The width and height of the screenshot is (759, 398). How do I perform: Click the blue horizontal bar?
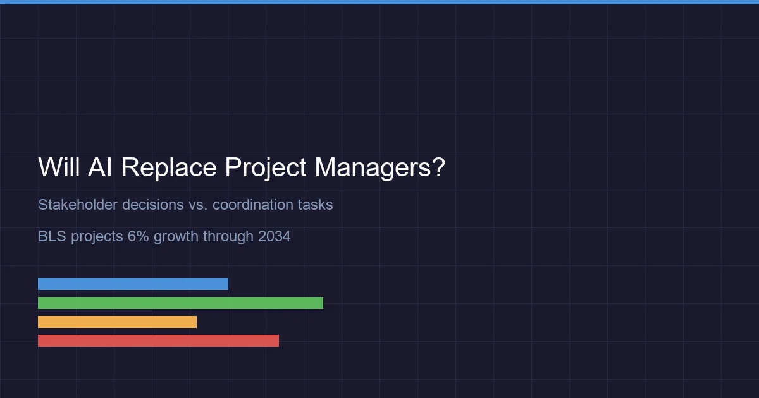pos(133,283)
